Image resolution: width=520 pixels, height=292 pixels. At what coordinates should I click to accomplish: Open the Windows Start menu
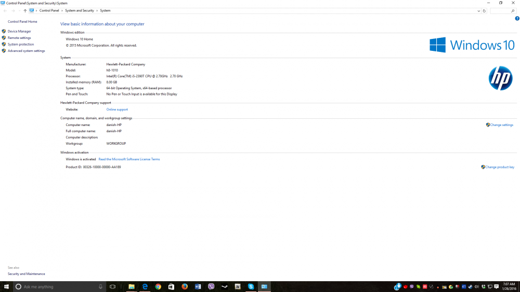point(6,287)
